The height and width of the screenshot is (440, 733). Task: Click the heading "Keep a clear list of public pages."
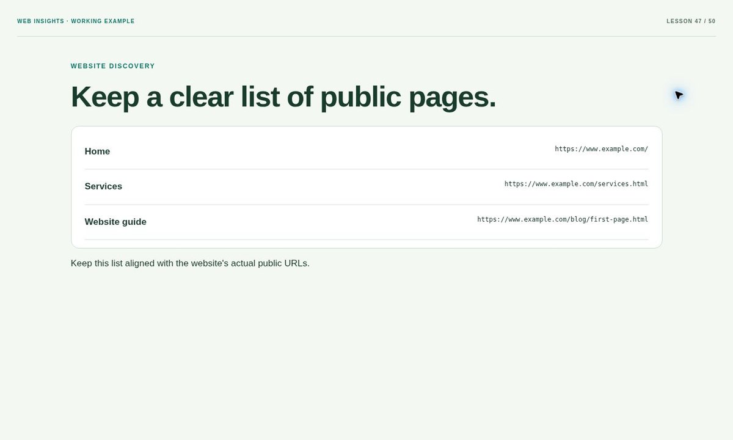point(283,97)
